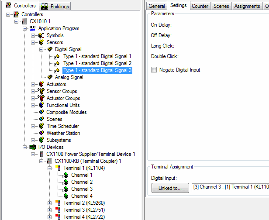Click the yellow Sensors node icon

point(41,42)
